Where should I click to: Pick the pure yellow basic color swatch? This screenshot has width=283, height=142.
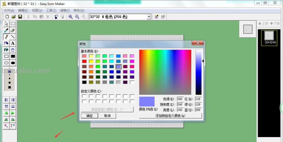tap(91, 61)
